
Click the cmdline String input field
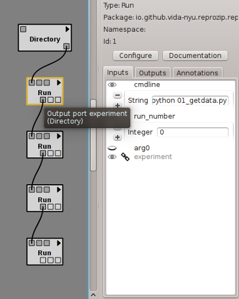[x=190, y=100]
